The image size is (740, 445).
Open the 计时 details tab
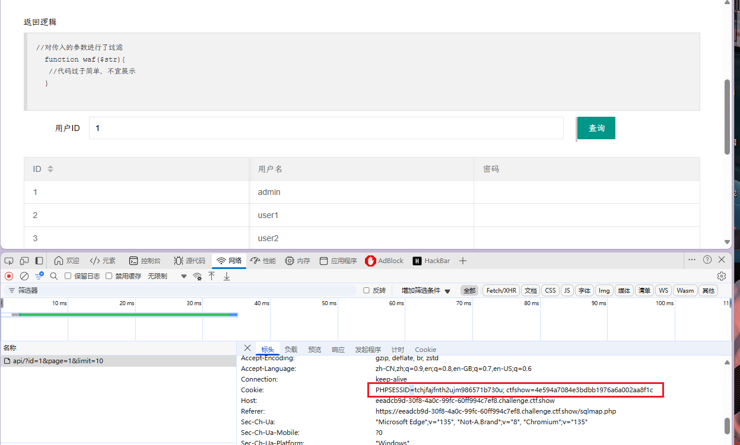point(398,350)
